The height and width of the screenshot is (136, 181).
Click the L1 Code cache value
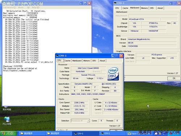click(111, 106)
